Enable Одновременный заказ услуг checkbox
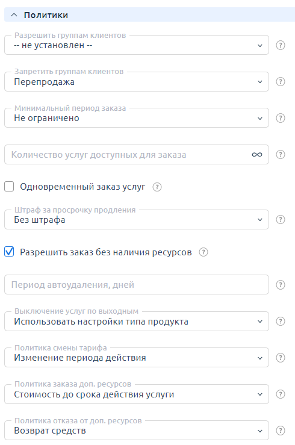This screenshot has width=295, height=445. point(9,187)
